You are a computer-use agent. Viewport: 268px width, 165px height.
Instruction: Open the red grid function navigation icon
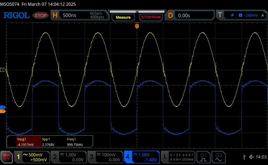tap(7, 157)
